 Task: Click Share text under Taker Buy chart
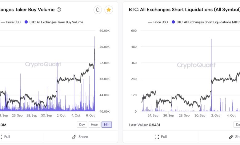coord(83,137)
